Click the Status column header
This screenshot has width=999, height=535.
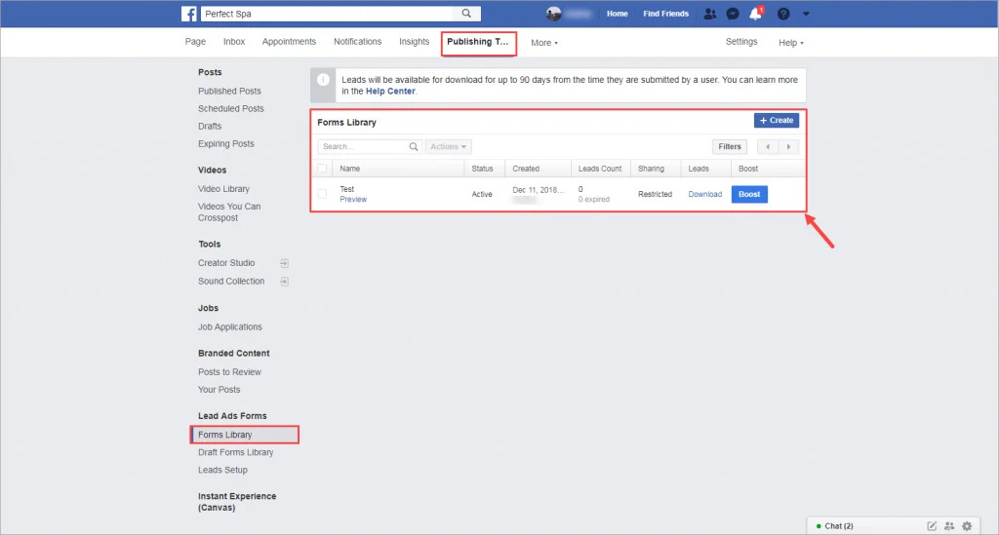482,169
